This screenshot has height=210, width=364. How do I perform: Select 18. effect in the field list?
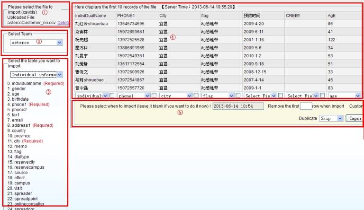click(x=16, y=178)
